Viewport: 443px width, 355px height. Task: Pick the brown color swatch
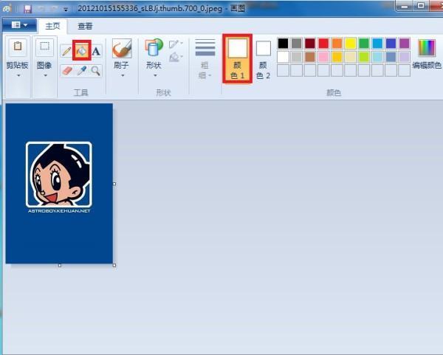[x=310, y=57]
